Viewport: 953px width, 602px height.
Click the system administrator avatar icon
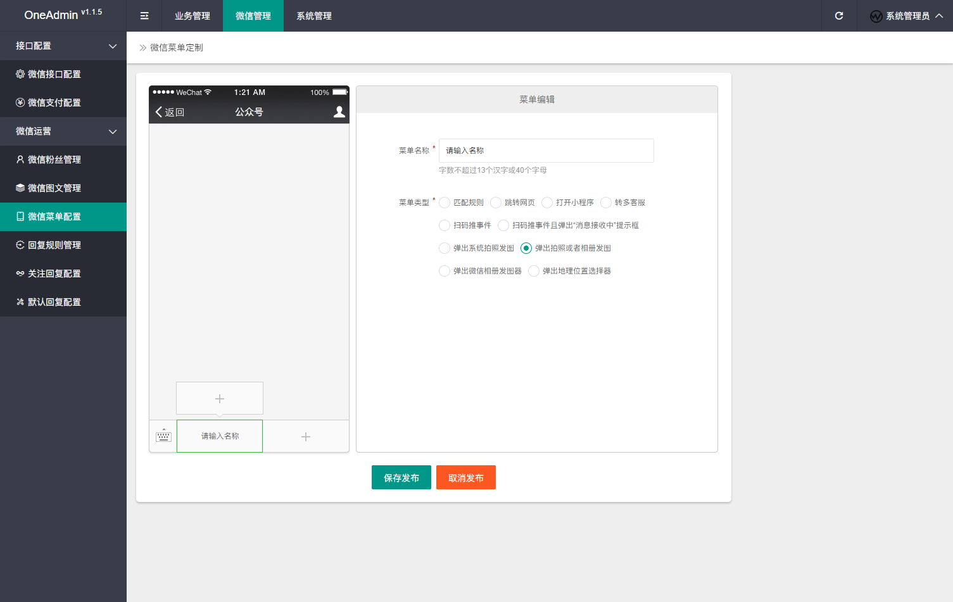tap(876, 16)
